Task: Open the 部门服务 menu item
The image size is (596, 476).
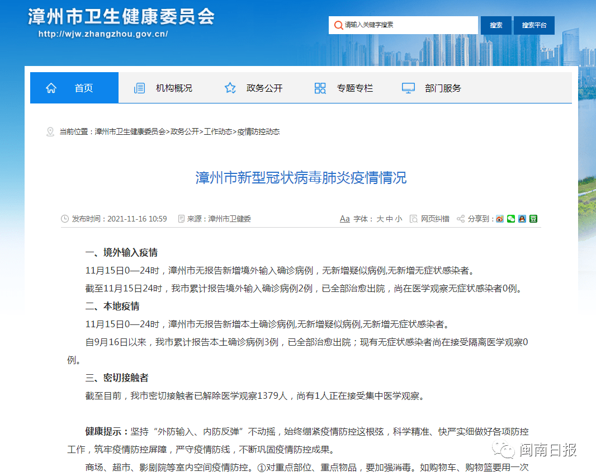Action: 443,88
